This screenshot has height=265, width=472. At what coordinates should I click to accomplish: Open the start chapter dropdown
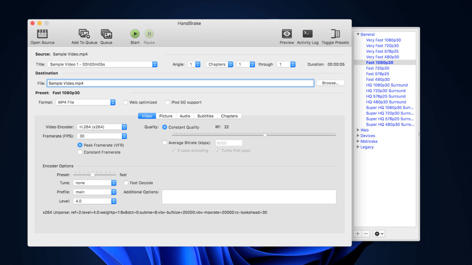click(x=246, y=64)
